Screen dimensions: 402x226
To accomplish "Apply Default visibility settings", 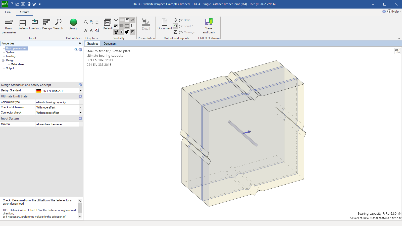I will pos(108,24).
